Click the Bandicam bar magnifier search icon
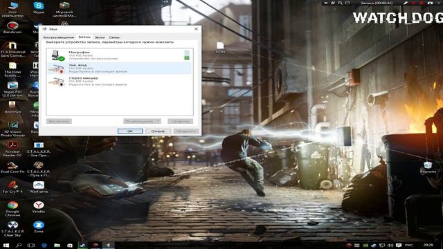Image resolution: width=443 pixels, height=249 pixels. pyautogui.click(x=340, y=3)
